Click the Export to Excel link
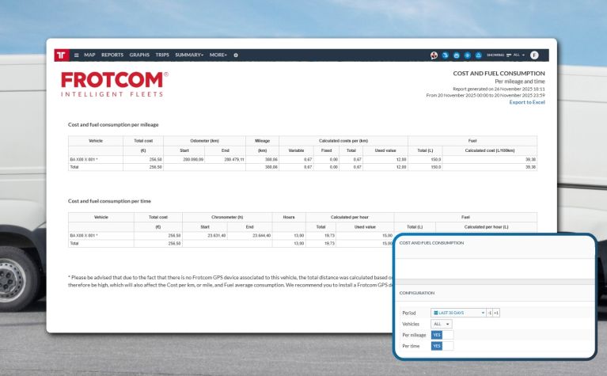Screen dimensions: 607x376 pyautogui.click(x=527, y=102)
